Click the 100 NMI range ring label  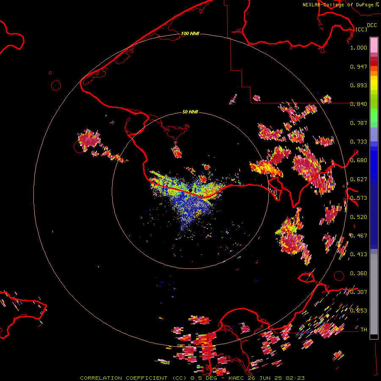pos(190,33)
